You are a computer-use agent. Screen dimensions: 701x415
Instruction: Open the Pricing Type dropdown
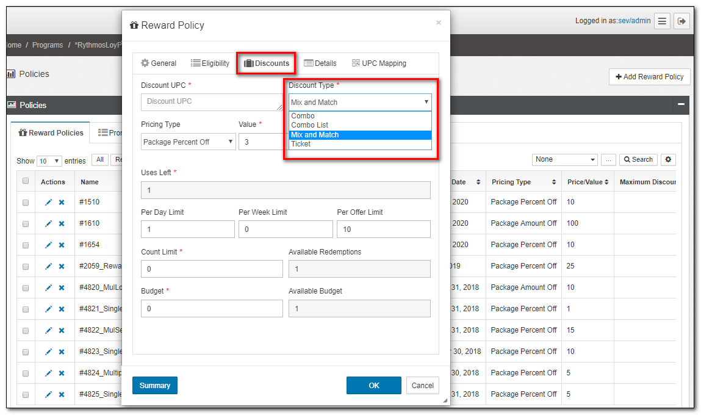[188, 142]
